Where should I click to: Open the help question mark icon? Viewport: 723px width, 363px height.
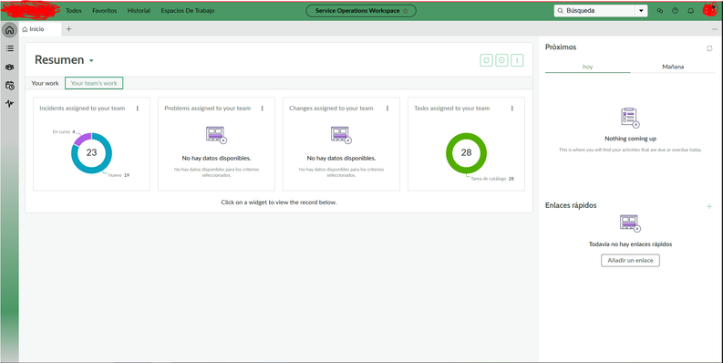[x=675, y=11]
